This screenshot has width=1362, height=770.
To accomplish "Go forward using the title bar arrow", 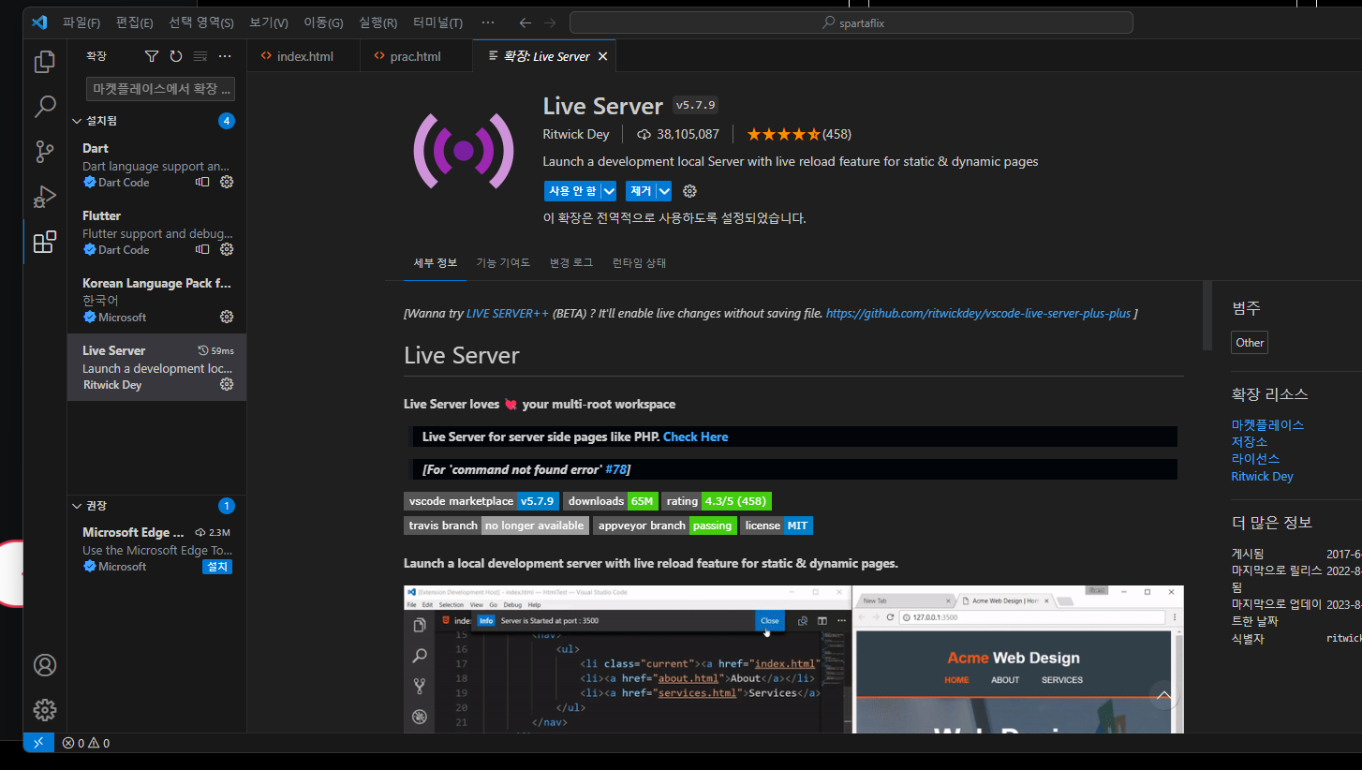I will coord(550,22).
